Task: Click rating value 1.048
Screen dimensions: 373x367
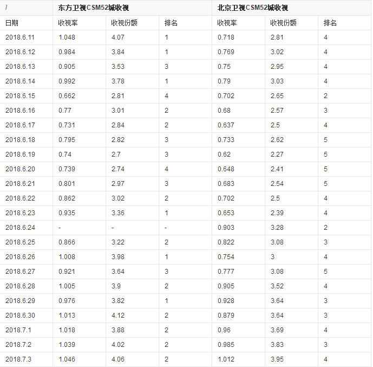Action: point(67,37)
